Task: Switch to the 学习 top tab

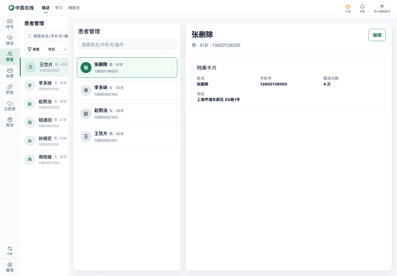Action: pyautogui.click(x=59, y=8)
